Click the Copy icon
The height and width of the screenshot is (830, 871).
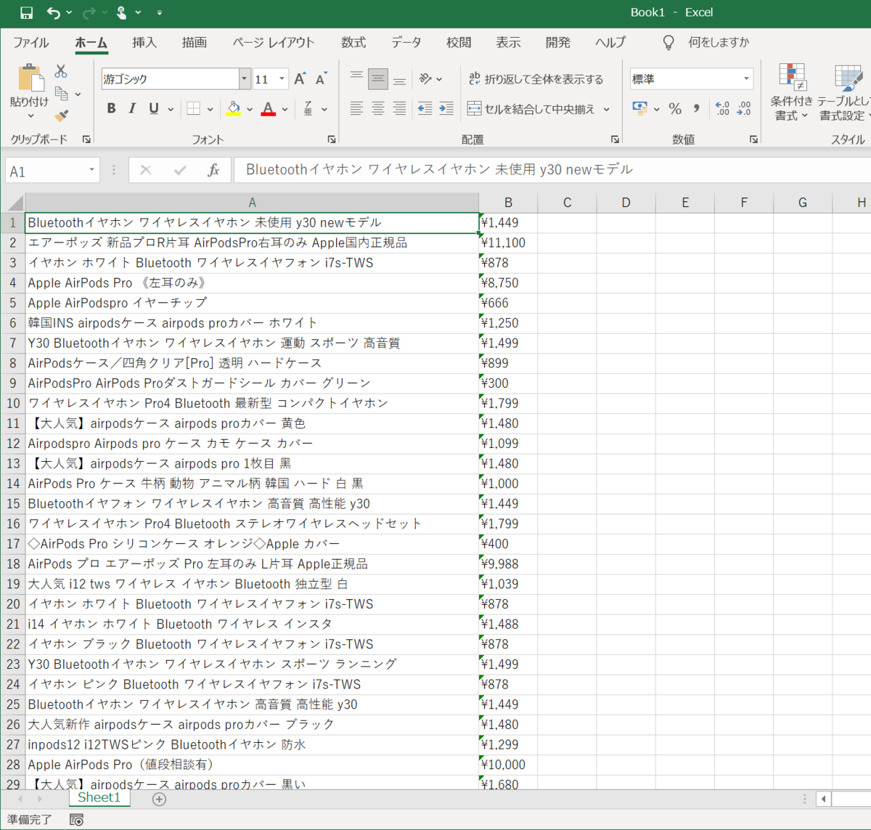click(62, 94)
